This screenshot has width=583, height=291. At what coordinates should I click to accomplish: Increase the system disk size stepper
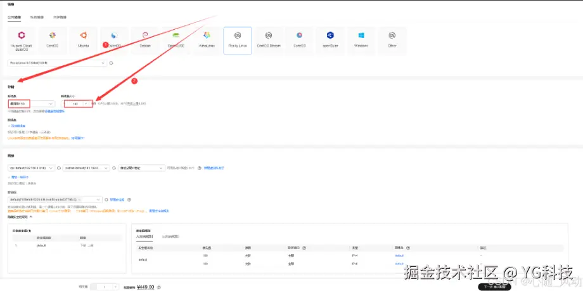click(87, 104)
